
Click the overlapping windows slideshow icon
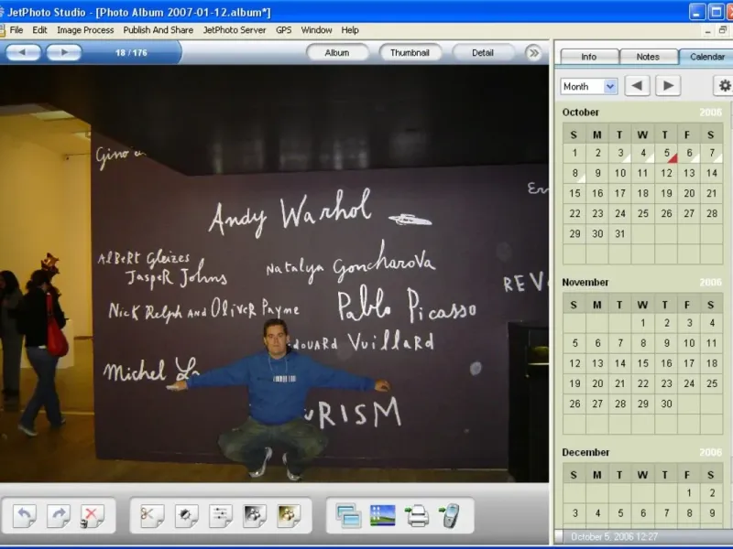348,516
